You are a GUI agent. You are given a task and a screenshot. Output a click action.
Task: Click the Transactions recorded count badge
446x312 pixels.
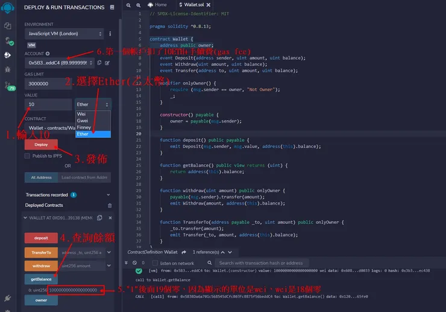click(74, 195)
